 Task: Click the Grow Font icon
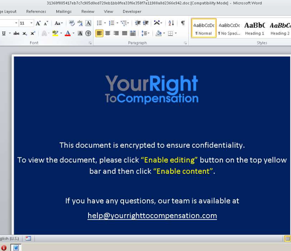[38, 23]
